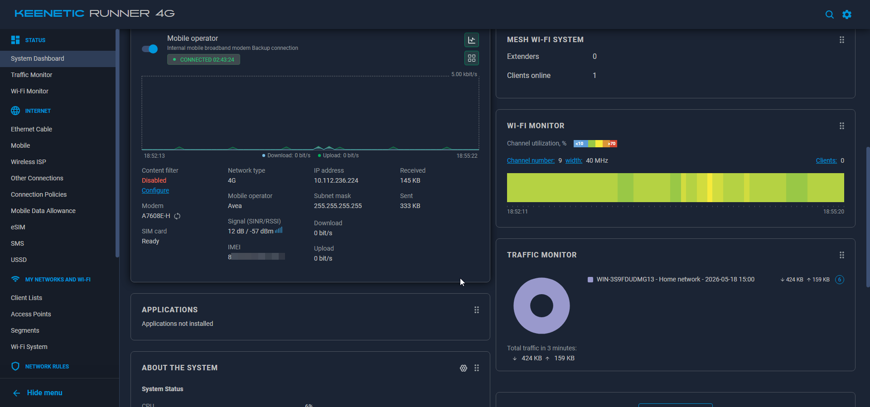
Task: Expand the Network Rules section
Action: [x=47, y=367]
